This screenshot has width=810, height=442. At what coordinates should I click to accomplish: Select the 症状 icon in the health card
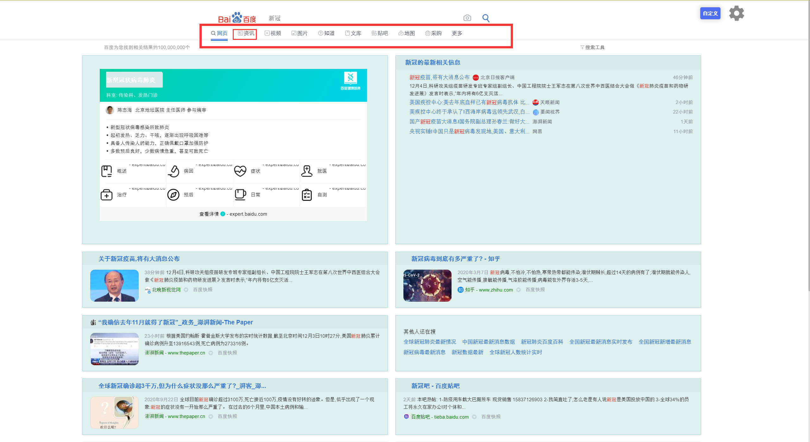click(x=241, y=171)
